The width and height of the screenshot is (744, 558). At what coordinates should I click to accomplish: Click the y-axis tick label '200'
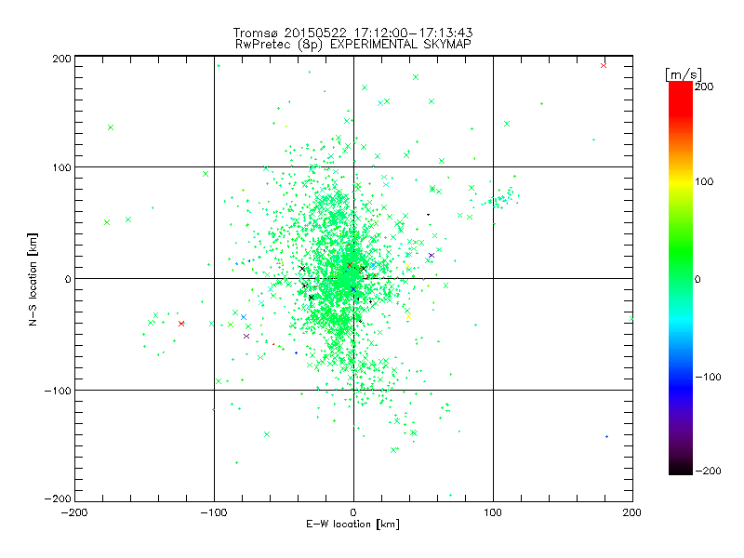tap(62, 59)
